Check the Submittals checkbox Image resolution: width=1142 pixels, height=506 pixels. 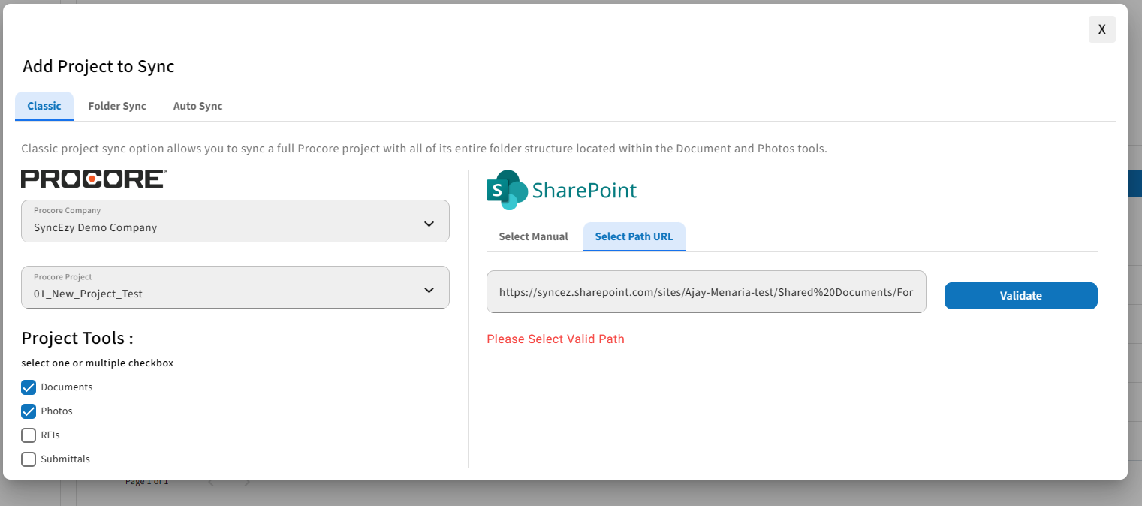(28, 459)
